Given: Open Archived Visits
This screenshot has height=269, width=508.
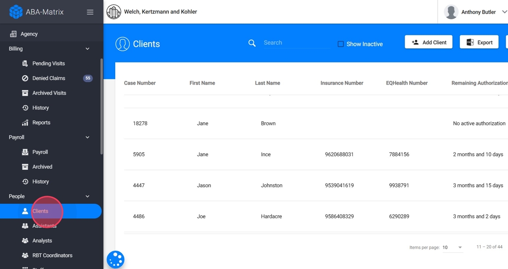Looking at the screenshot, I should coord(49,93).
